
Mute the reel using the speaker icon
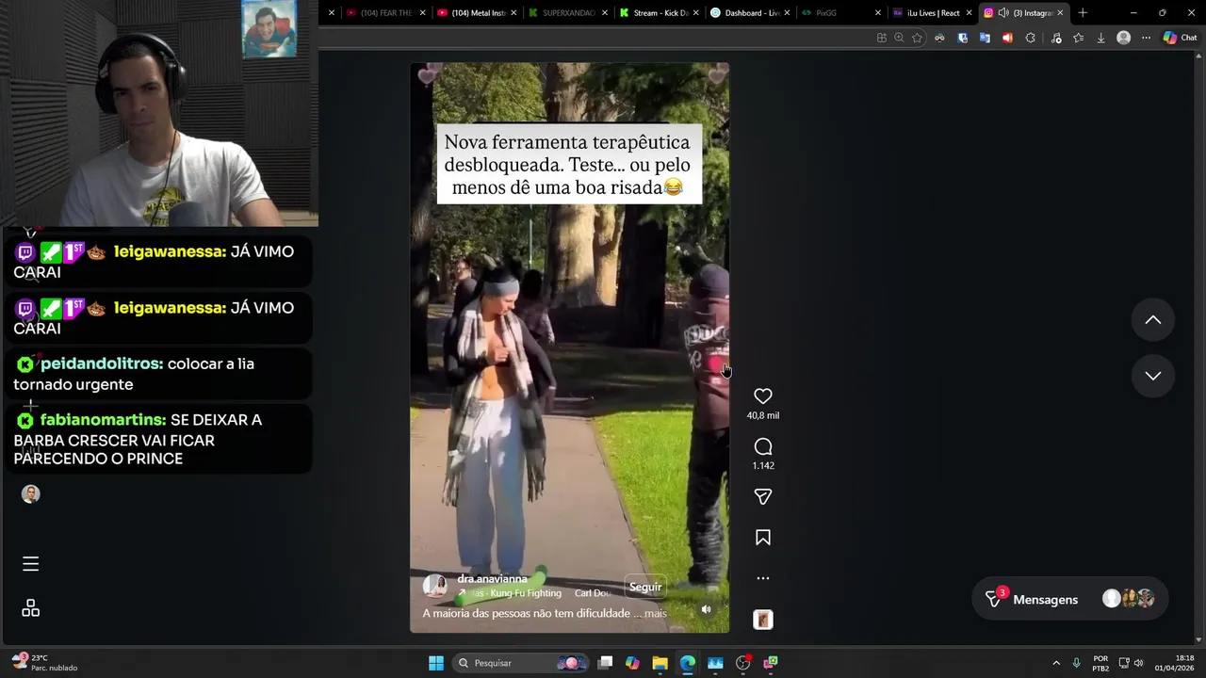point(707,609)
